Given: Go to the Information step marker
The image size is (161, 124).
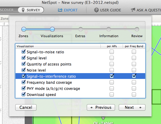Looking at the screenshot, I should 109,29.
